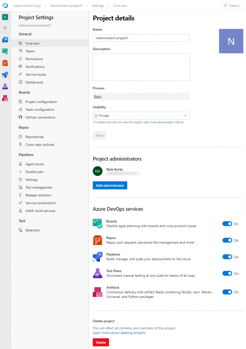The height and width of the screenshot is (349, 246).
Task: Turn off the Repos service toggle
Action: pyautogui.click(x=227, y=240)
